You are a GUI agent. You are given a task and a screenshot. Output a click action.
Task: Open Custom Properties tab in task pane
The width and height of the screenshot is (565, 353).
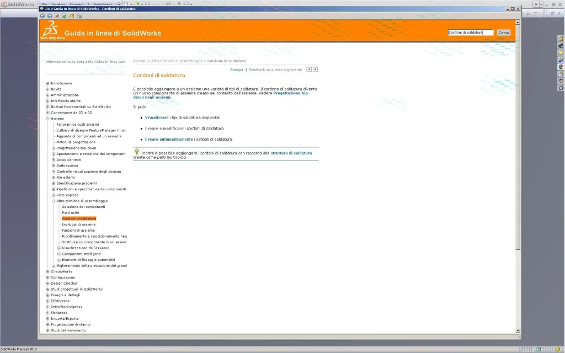[561, 74]
